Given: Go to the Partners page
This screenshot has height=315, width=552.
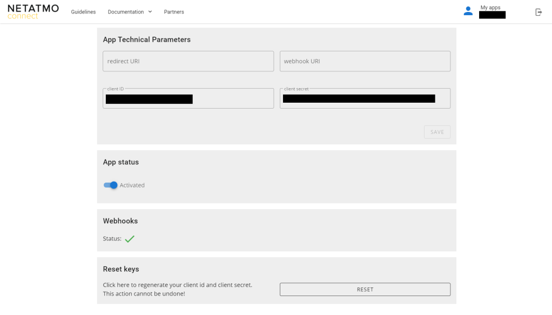Looking at the screenshot, I should pos(174,12).
